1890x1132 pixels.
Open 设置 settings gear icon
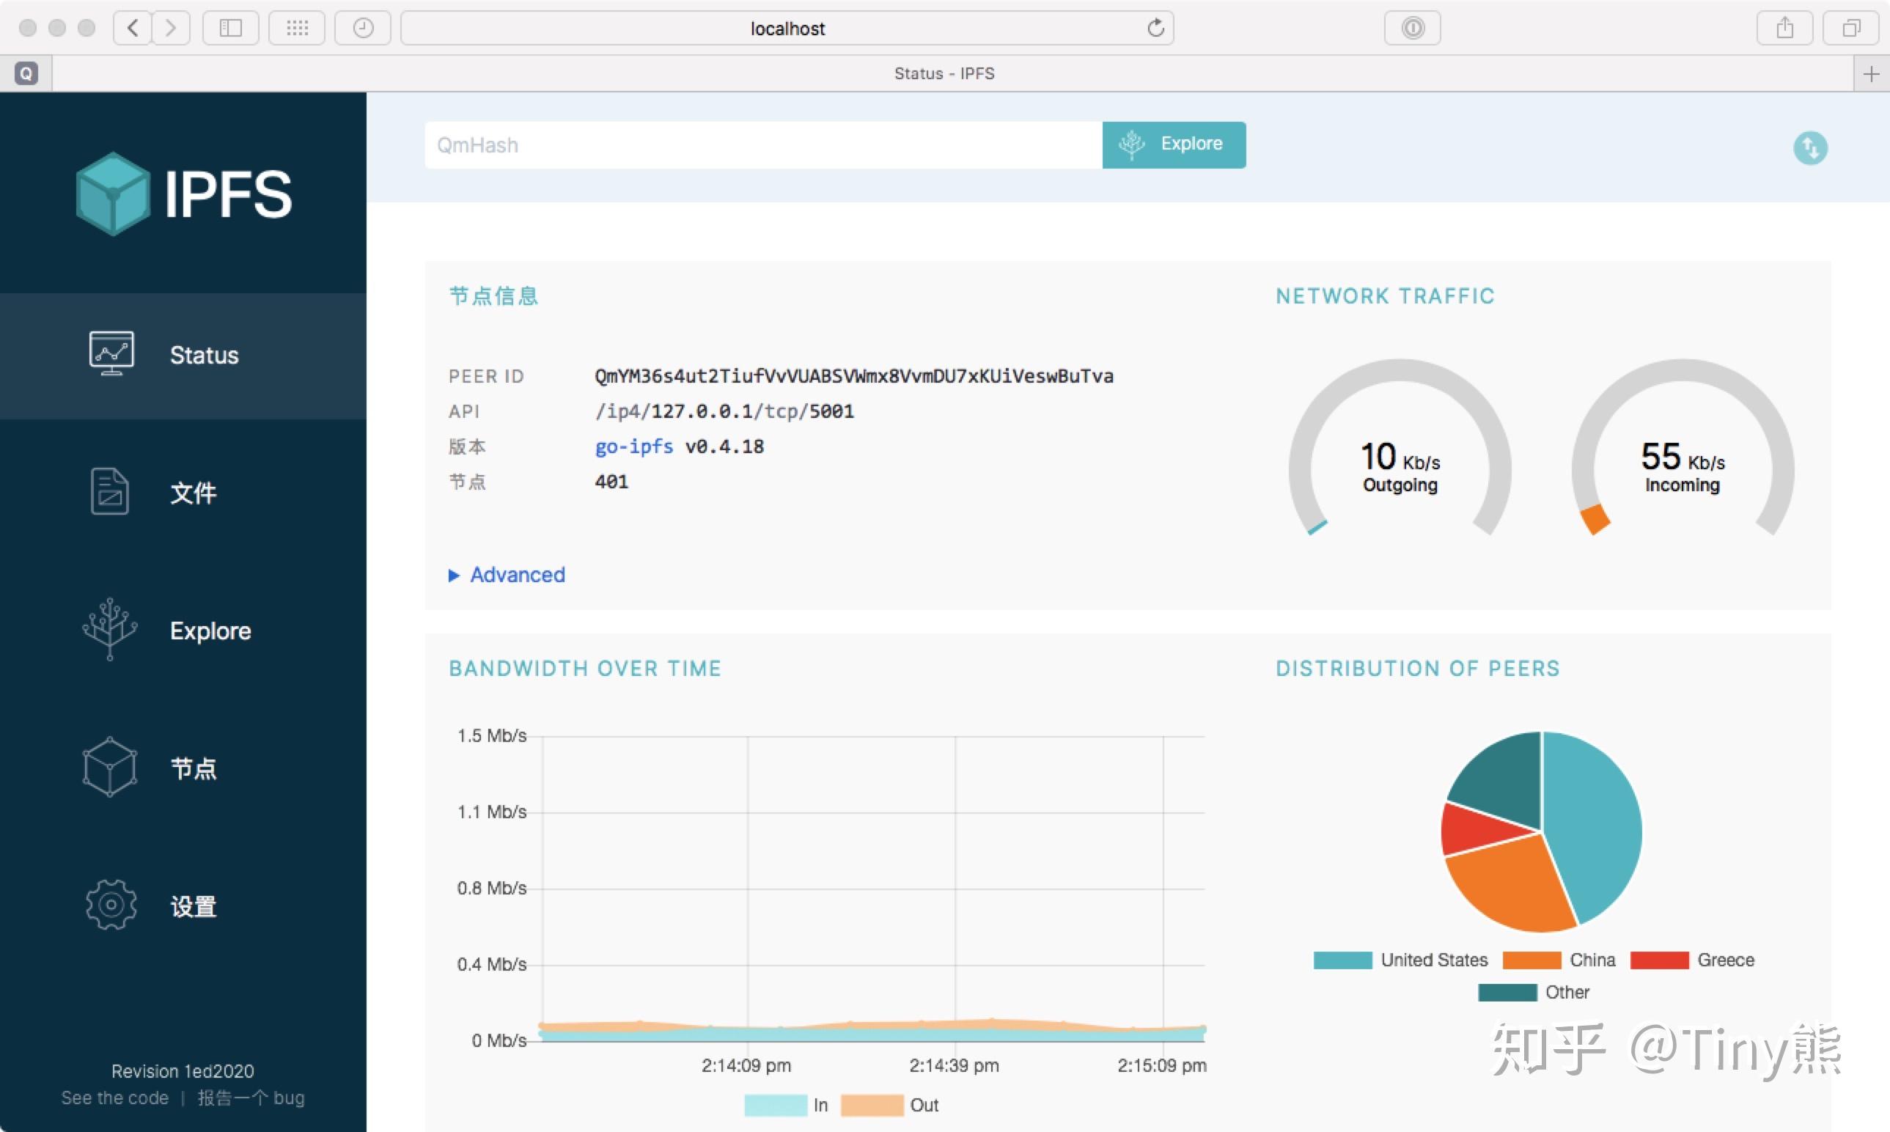pyautogui.click(x=111, y=905)
